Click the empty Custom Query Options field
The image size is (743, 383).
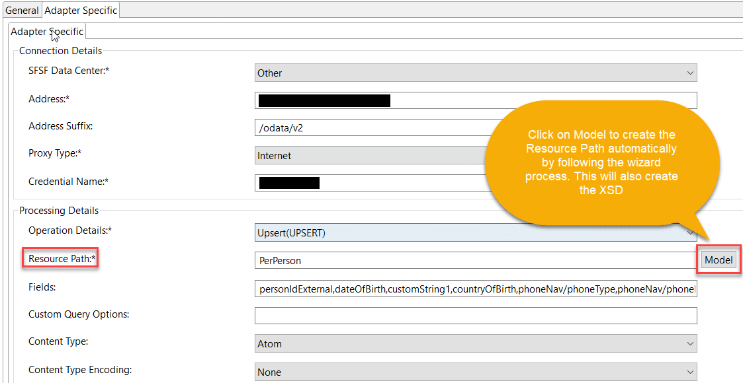point(475,316)
